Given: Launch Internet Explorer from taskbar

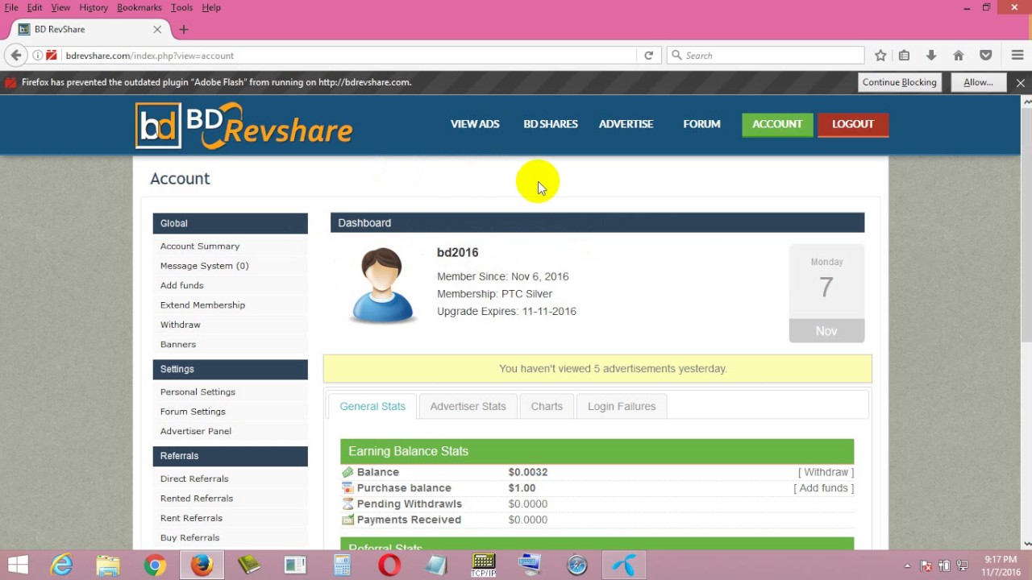Looking at the screenshot, I should [61, 565].
